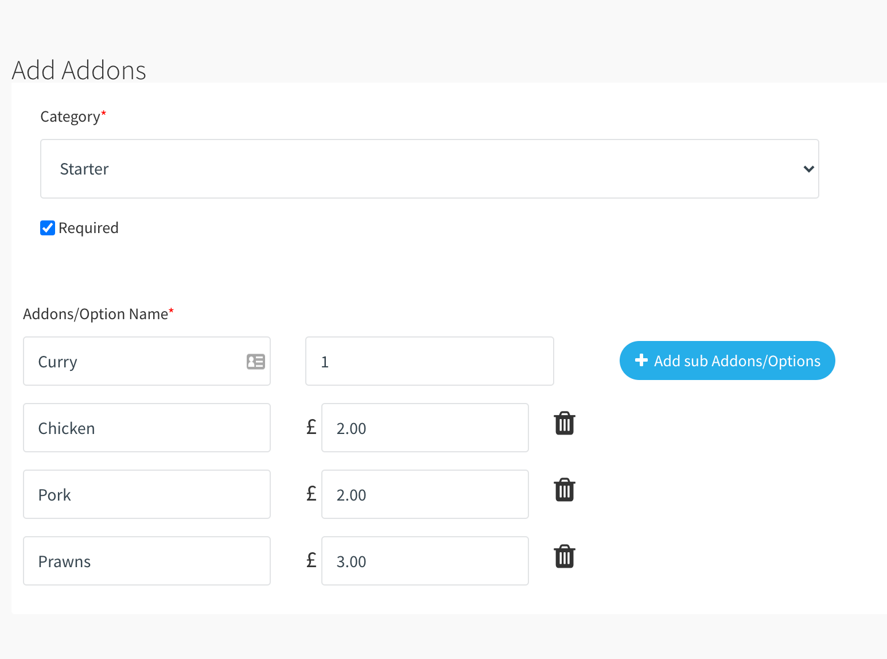Image resolution: width=887 pixels, height=659 pixels.
Task: Edit the Chicken option name field
Action: pos(147,428)
